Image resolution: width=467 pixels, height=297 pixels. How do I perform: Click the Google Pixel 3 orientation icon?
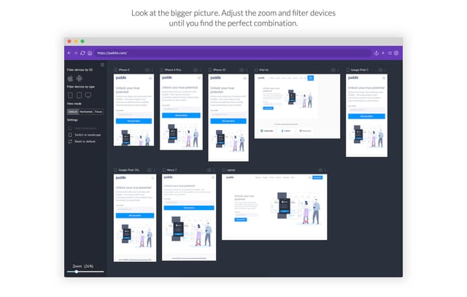pos(348,70)
